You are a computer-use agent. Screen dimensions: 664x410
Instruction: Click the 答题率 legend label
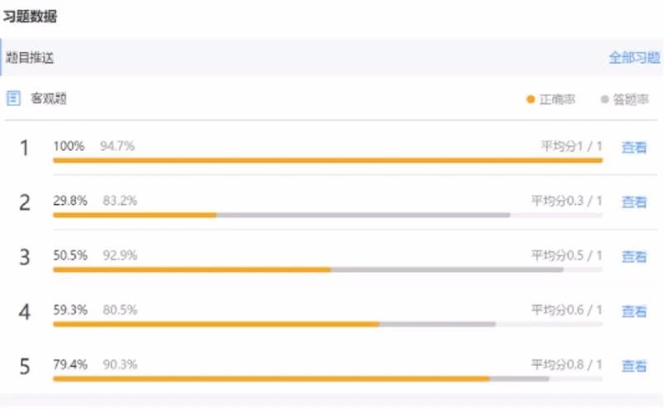pos(631,99)
